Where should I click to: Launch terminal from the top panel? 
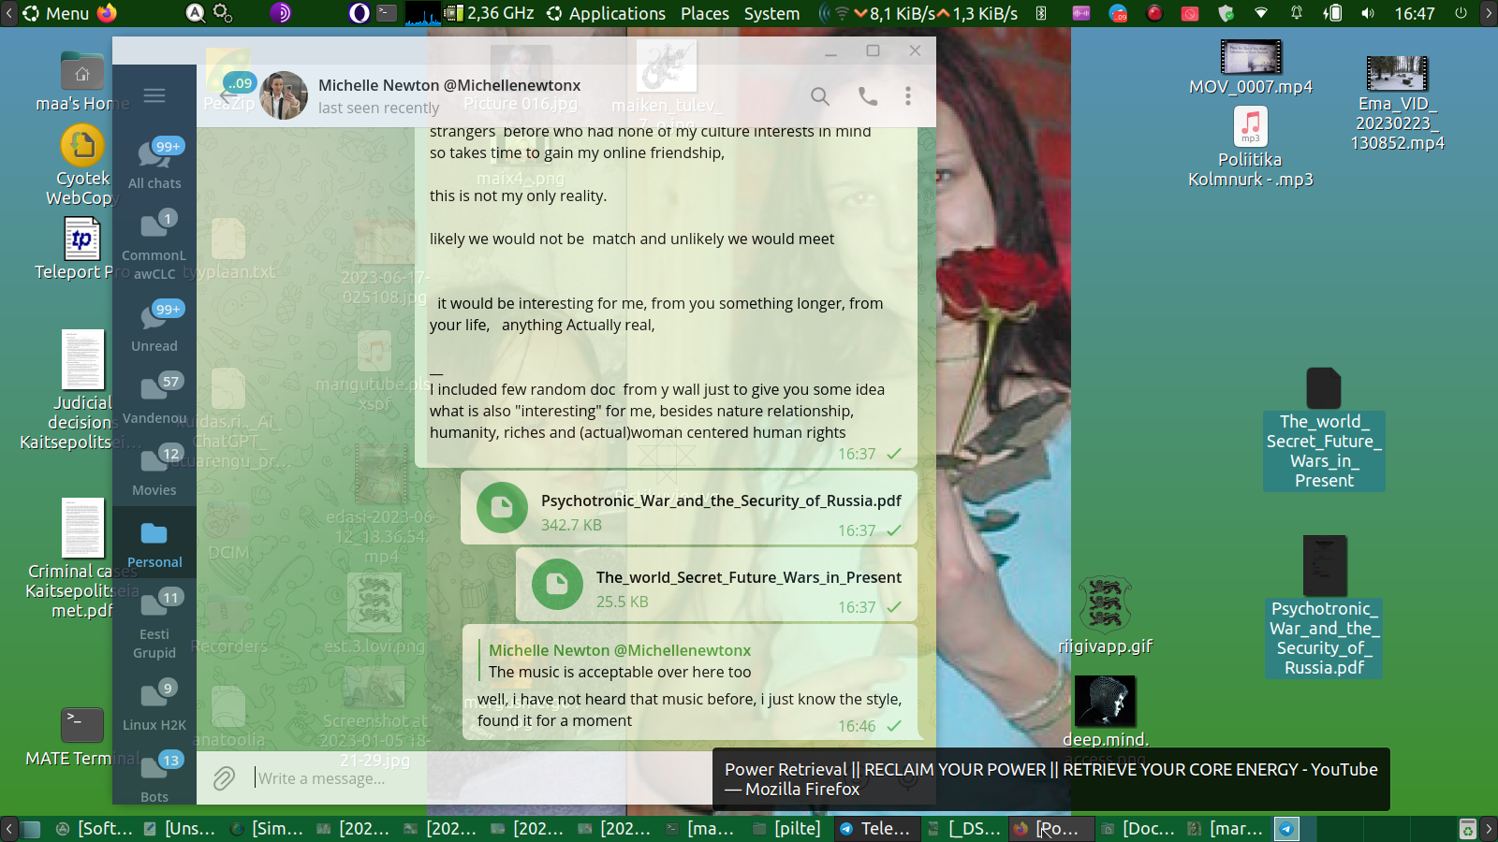(x=387, y=13)
